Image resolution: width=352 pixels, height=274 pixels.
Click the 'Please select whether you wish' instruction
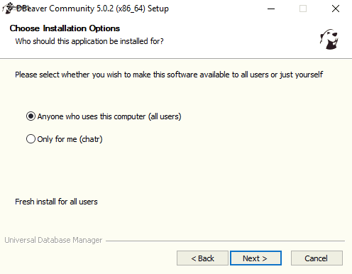point(169,75)
